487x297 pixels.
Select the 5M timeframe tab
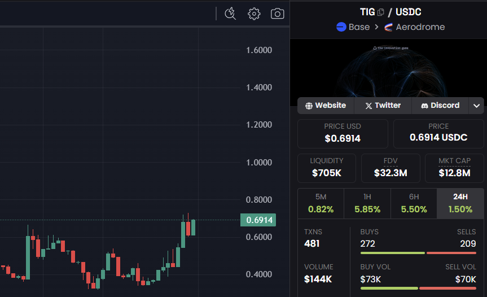click(x=321, y=203)
